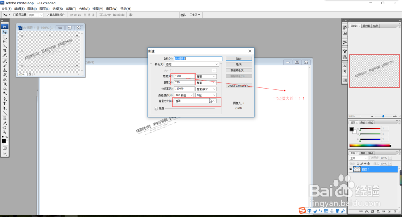Select the Crop tool

pyautogui.click(x=4, y=51)
